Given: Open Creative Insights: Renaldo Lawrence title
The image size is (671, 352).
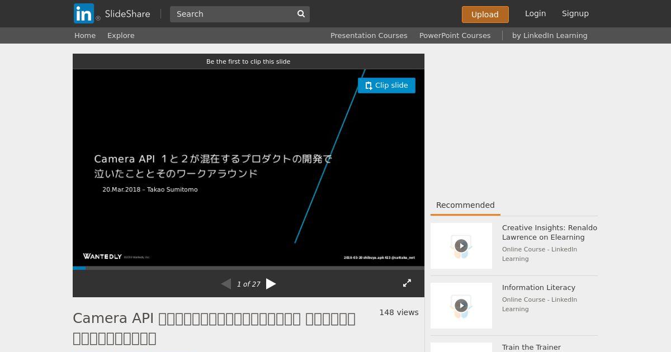Looking at the screenshot, I should [550, 232].
